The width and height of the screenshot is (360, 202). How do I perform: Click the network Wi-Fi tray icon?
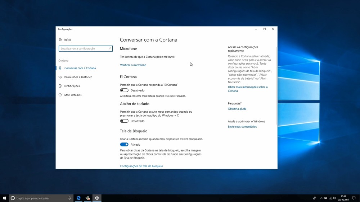(x=330, y=198)
